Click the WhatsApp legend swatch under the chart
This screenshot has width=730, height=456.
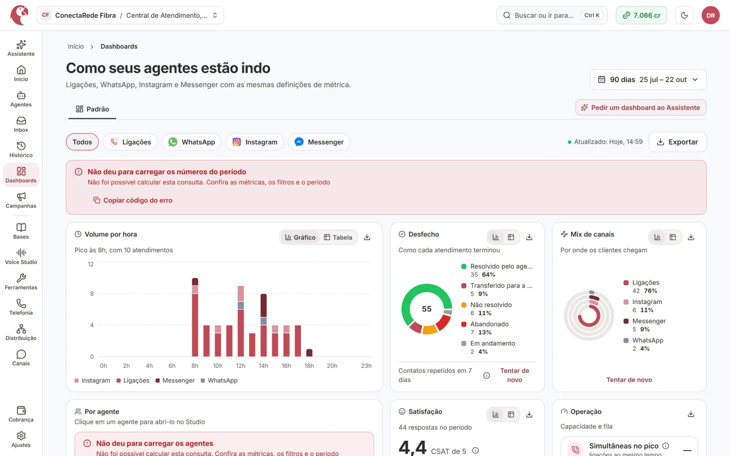coord(203,380)
